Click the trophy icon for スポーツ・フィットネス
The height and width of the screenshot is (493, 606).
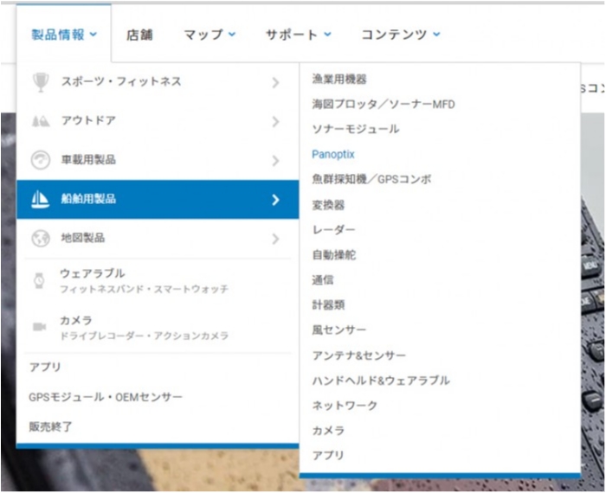tap(40, 82)
